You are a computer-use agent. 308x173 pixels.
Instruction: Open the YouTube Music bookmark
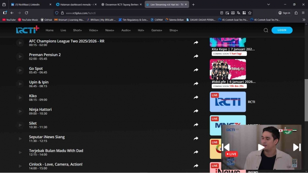28,20
